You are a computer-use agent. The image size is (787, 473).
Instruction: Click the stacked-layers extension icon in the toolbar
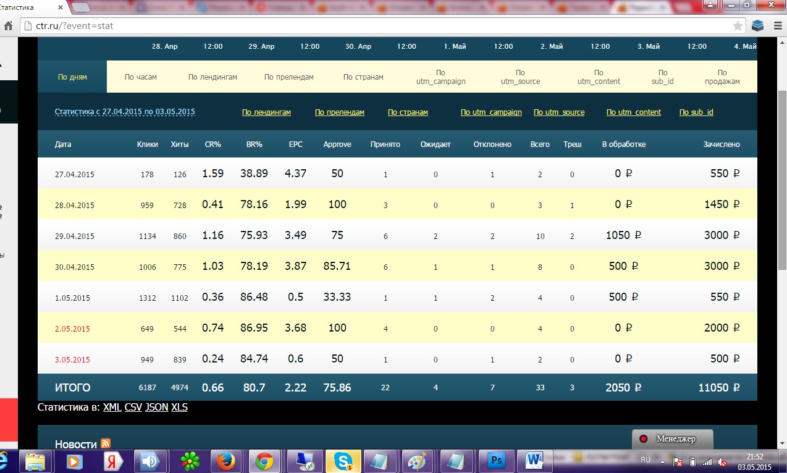click(758, 26)
